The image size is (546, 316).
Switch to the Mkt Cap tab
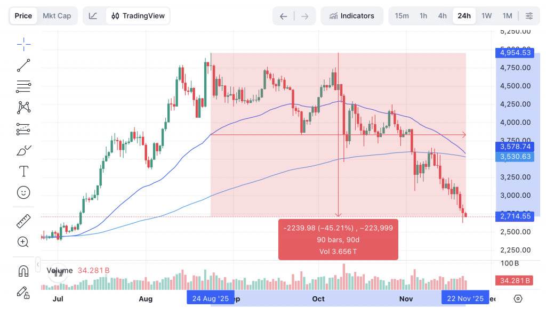click(x=57, y=15)
